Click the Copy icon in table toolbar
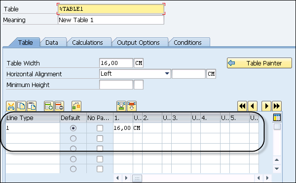 (x=21, y=106)
